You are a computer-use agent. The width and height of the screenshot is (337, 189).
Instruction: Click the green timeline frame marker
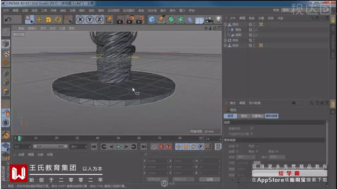click(x=19, y=139)
